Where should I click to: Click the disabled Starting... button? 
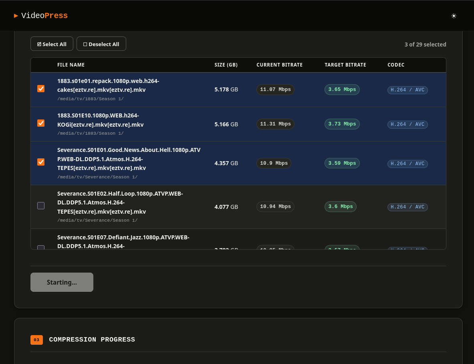[x=62, y=282]
